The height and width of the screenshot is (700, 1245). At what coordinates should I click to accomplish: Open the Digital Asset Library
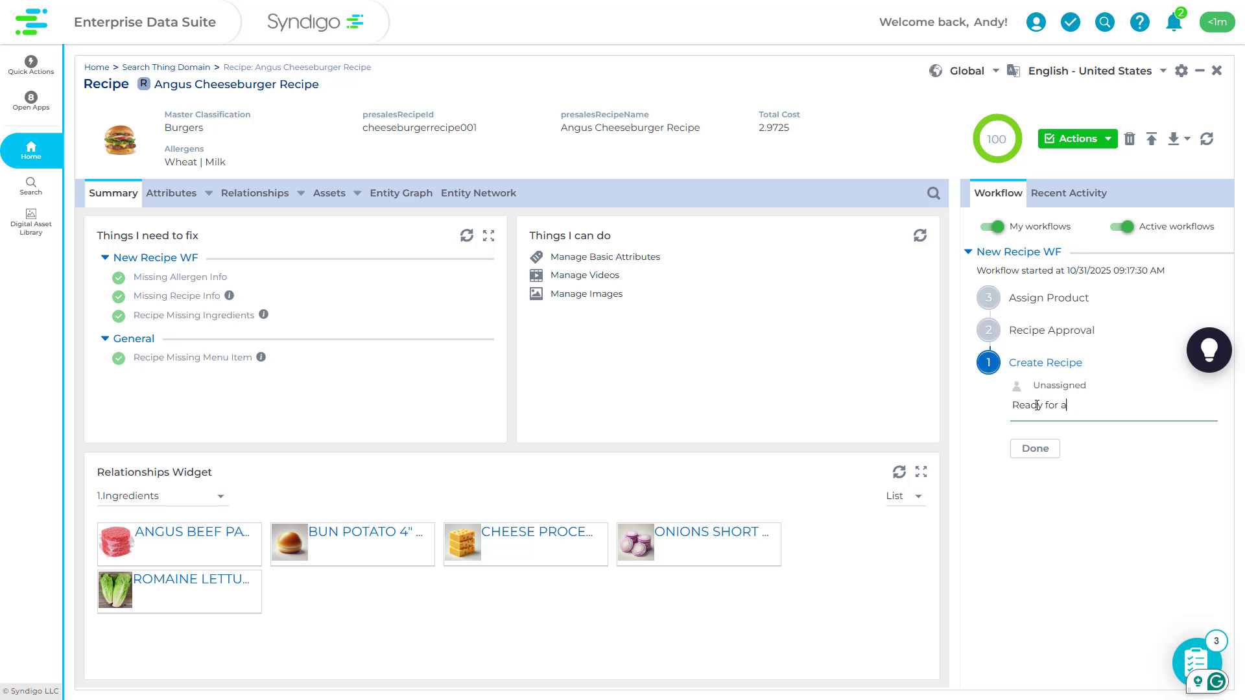click(30, 217)
